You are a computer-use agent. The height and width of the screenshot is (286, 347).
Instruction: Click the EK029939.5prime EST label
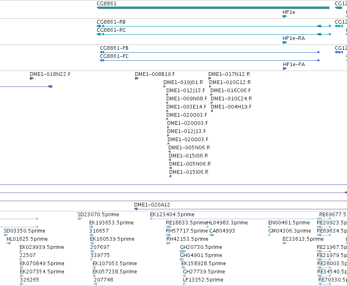[x=42, y=247]
